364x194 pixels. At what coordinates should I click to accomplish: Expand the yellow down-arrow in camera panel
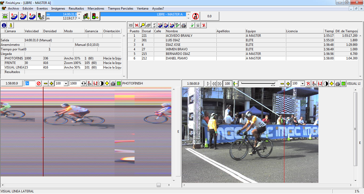click(11, 25)
